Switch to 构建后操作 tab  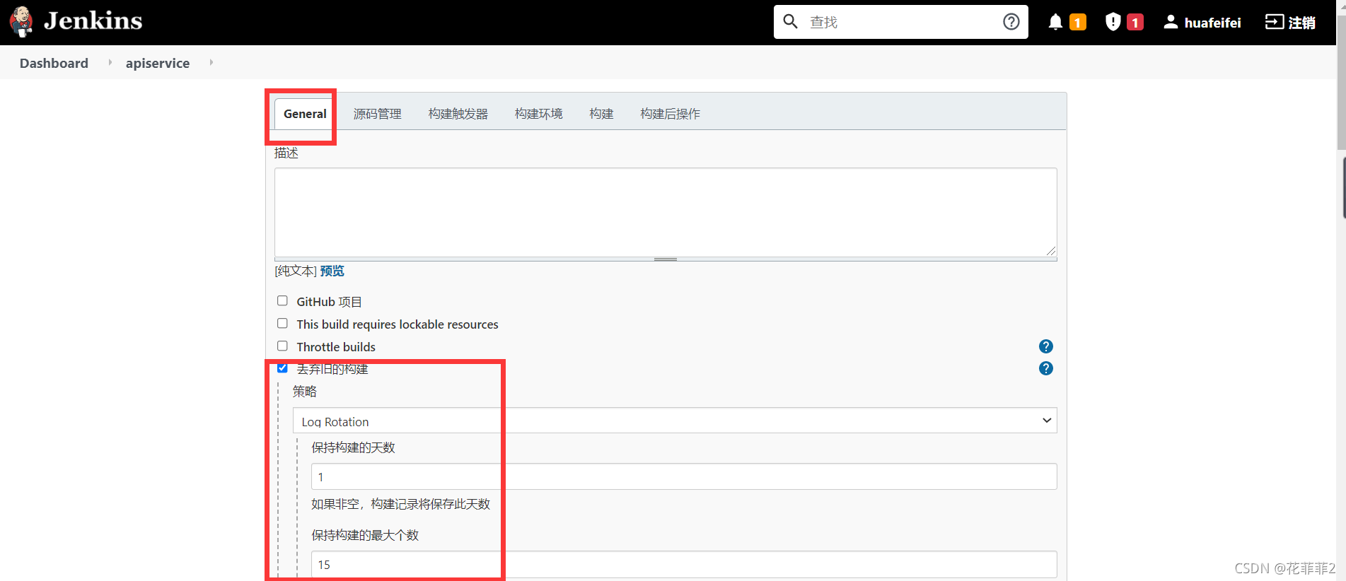coord(670,114)
